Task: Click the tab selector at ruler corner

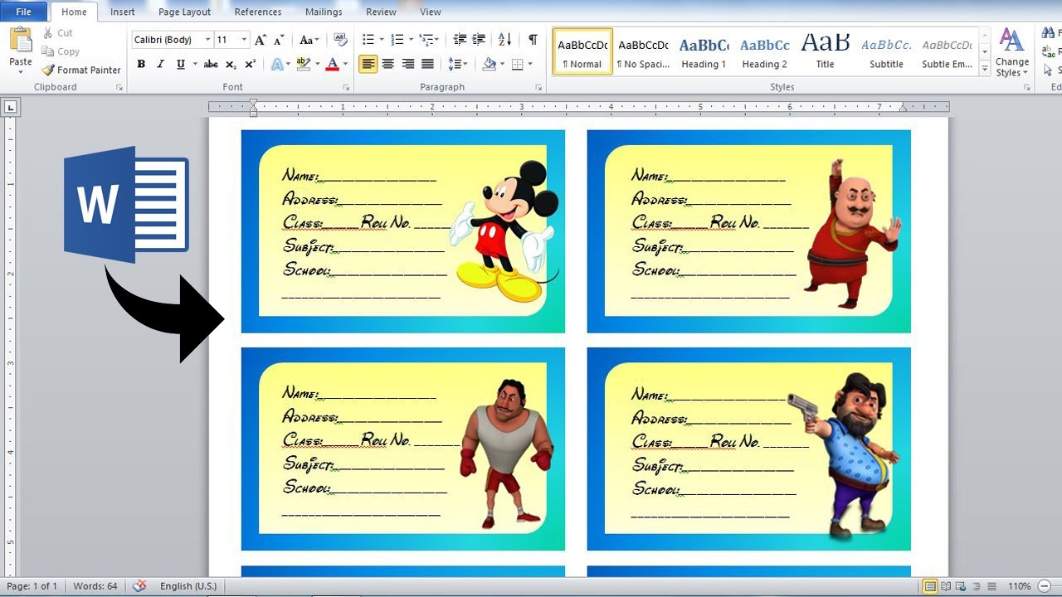Action: click(11, 107)
